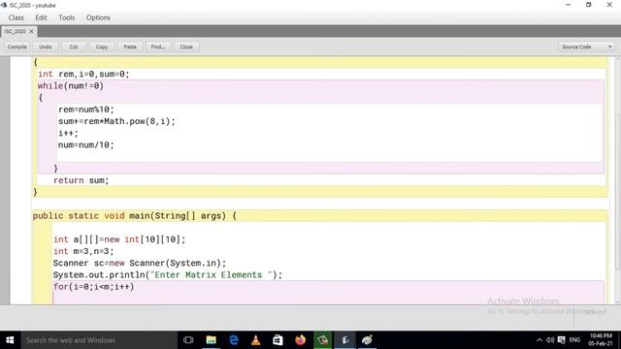This screenshot has height=349, width=621.
Task: Click the editor vertical scrollbar
Action: click(617, 180)
